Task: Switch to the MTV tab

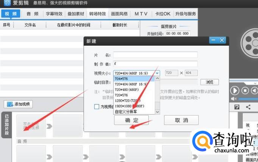Action: (x=141, y=14)
